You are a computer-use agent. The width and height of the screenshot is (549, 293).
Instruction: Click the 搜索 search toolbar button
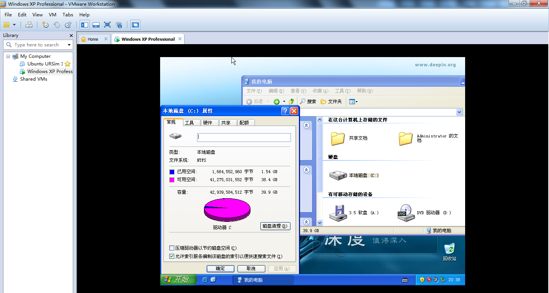tap(308, 102)
